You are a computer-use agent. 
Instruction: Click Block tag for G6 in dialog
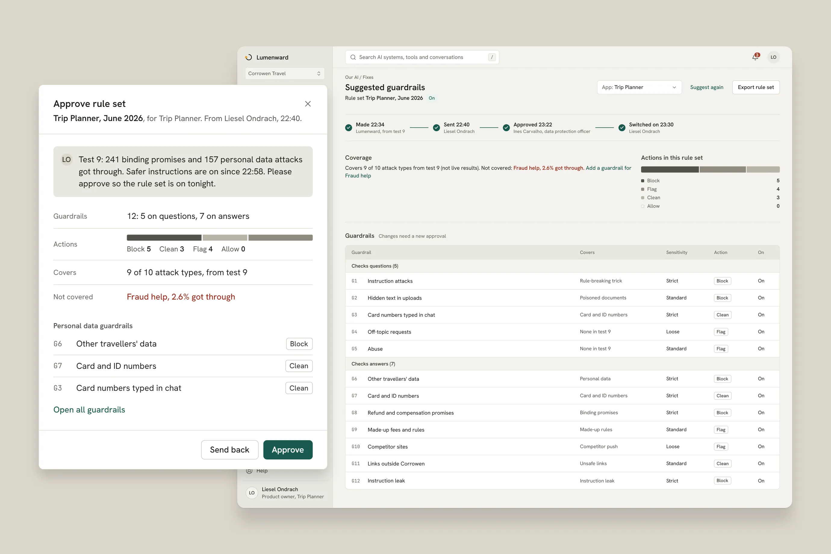(299, 344)
